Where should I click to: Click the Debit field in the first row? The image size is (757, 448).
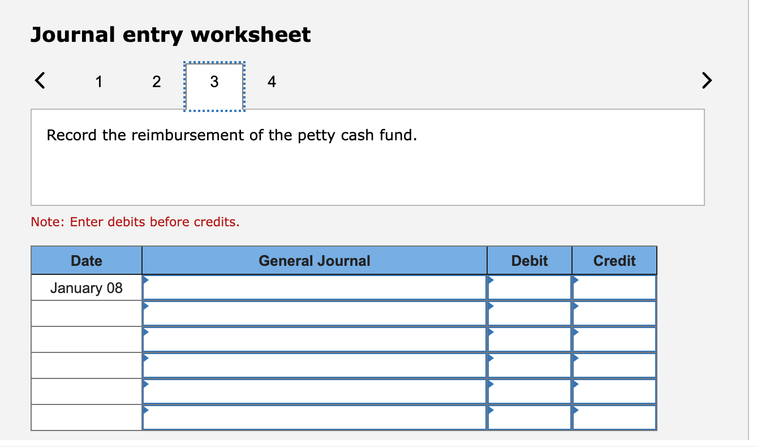(529, 287)
